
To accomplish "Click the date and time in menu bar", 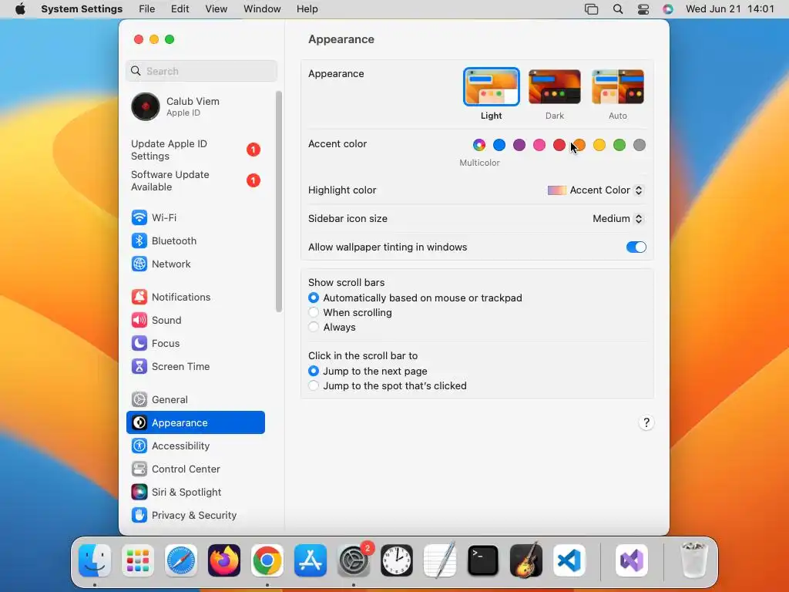I will click(x=730, y=9).
